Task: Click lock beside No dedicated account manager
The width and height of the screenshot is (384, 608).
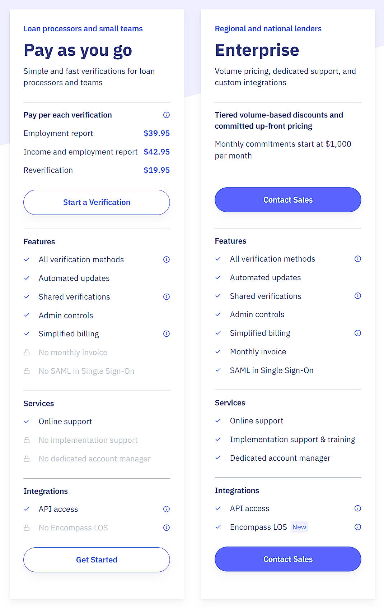Action: pyautogui.click(x=27, y=459)
